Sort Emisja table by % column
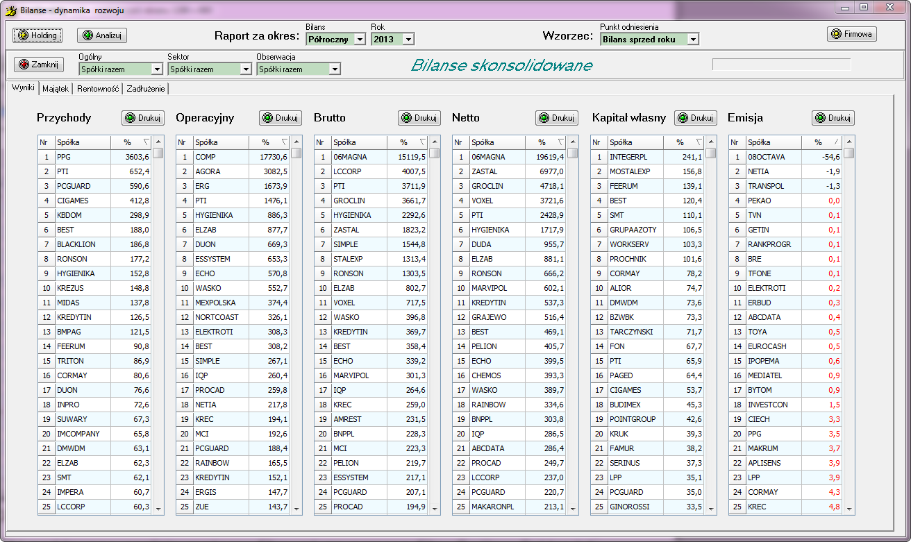 coord(822,142)
